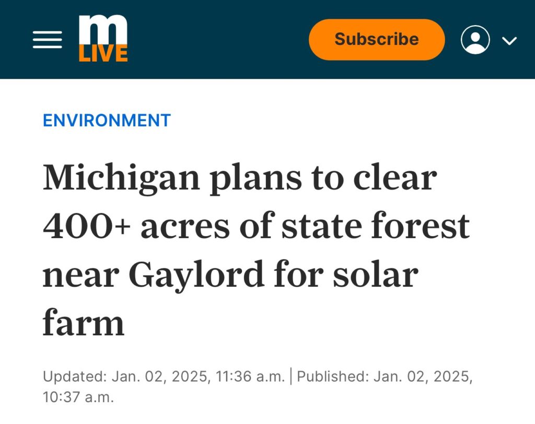Click the orange LIVE text in logo
Screen dimensions: 535x424
pos(103,54)
